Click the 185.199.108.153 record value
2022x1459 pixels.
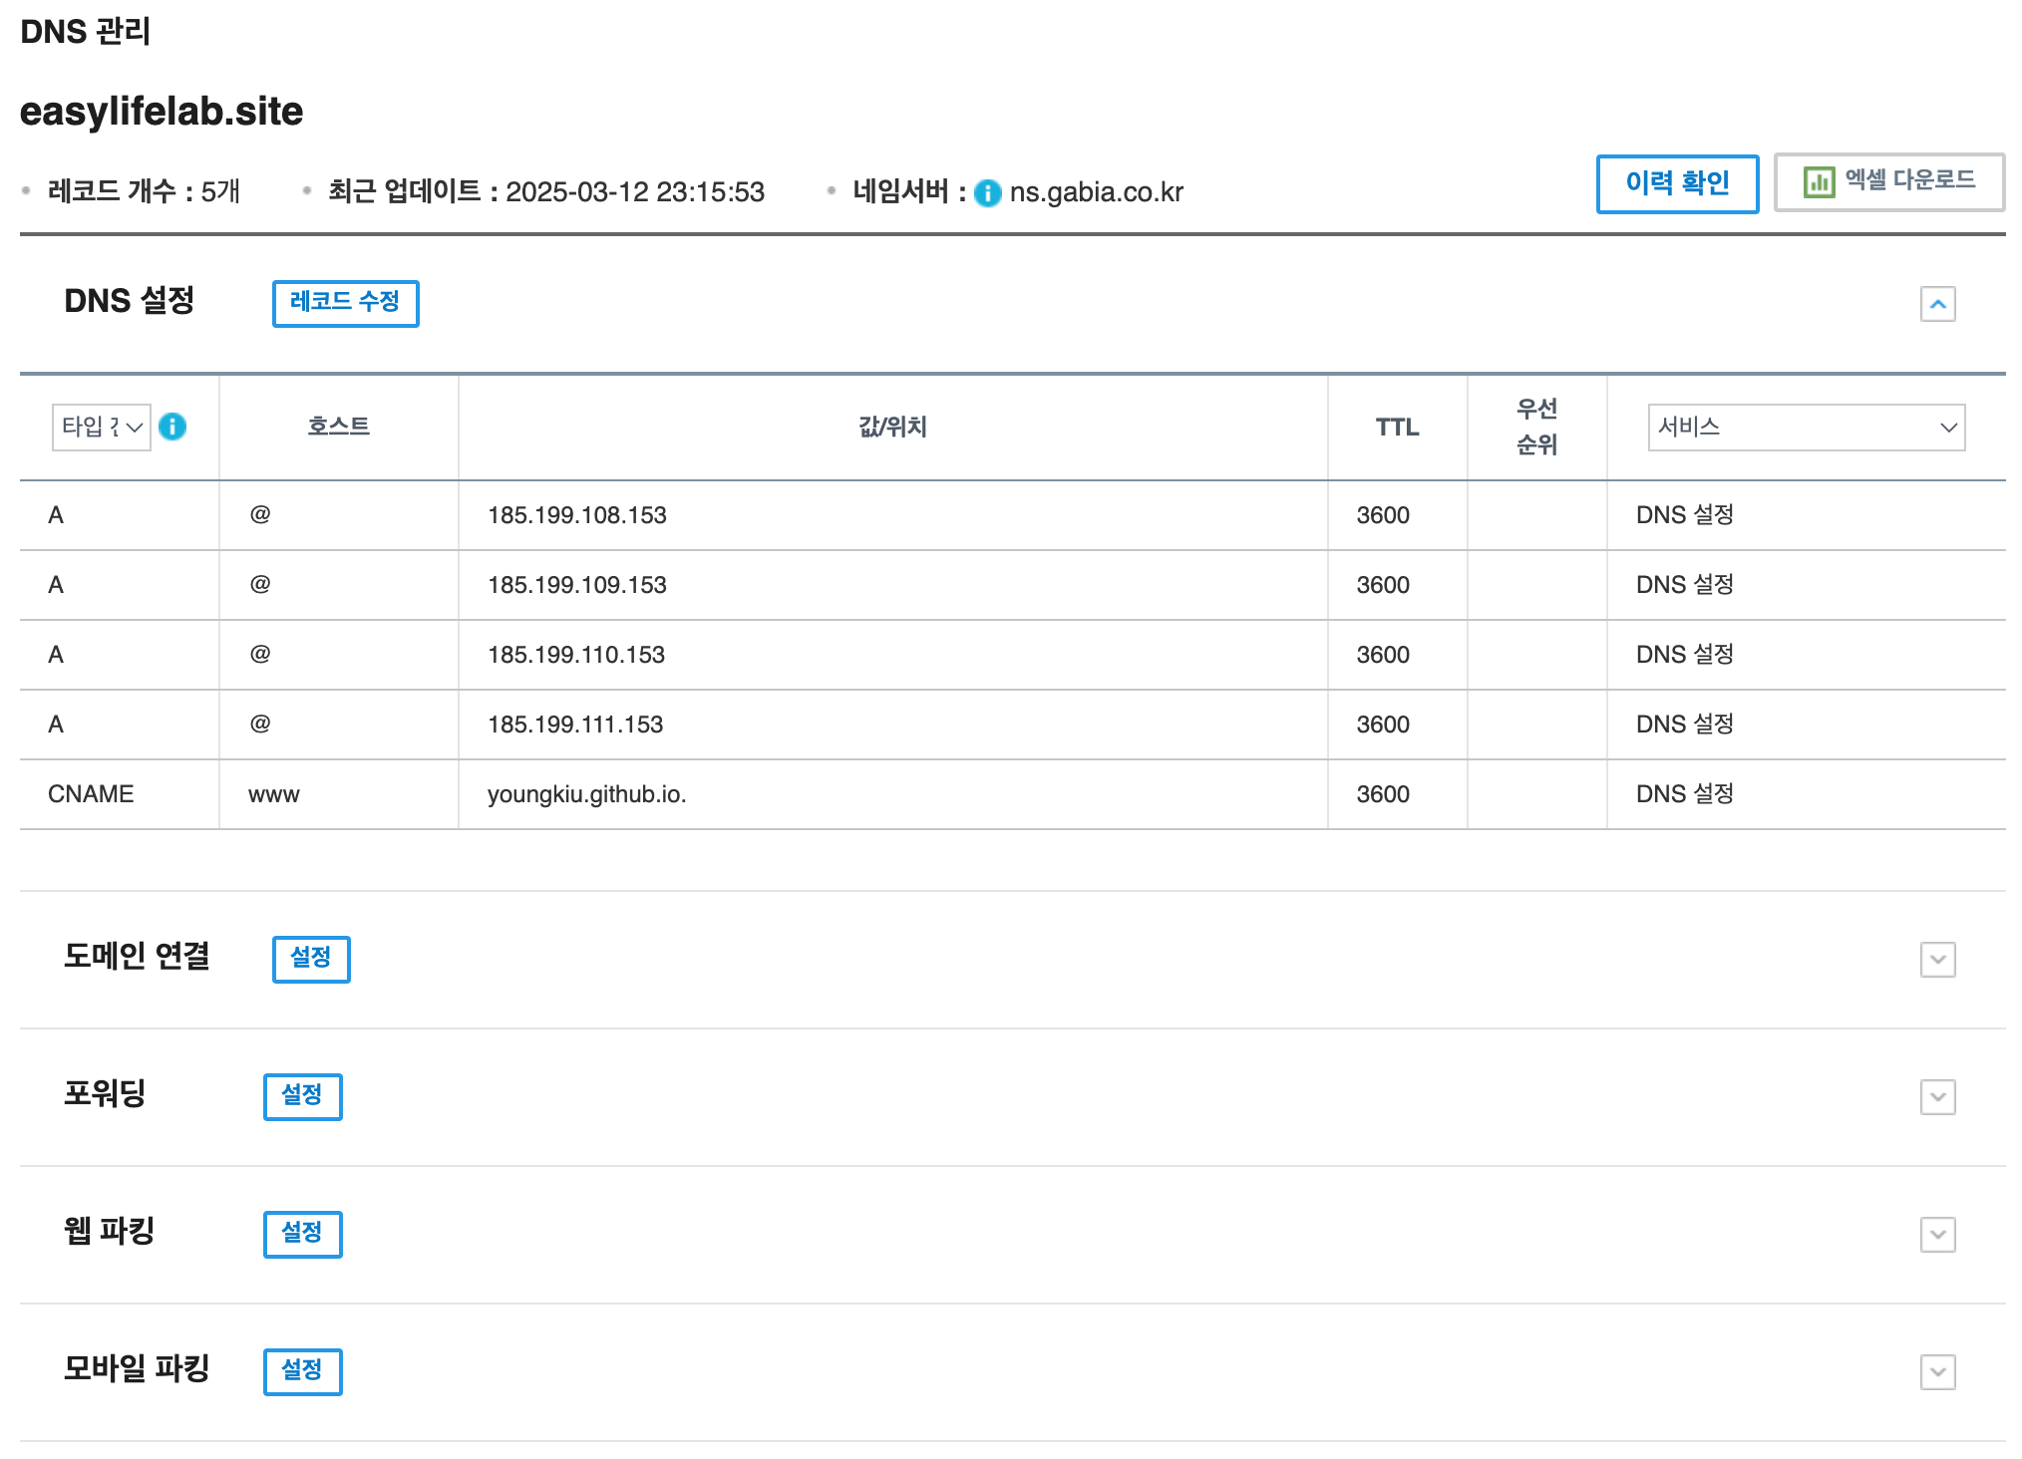pos(576,515)
